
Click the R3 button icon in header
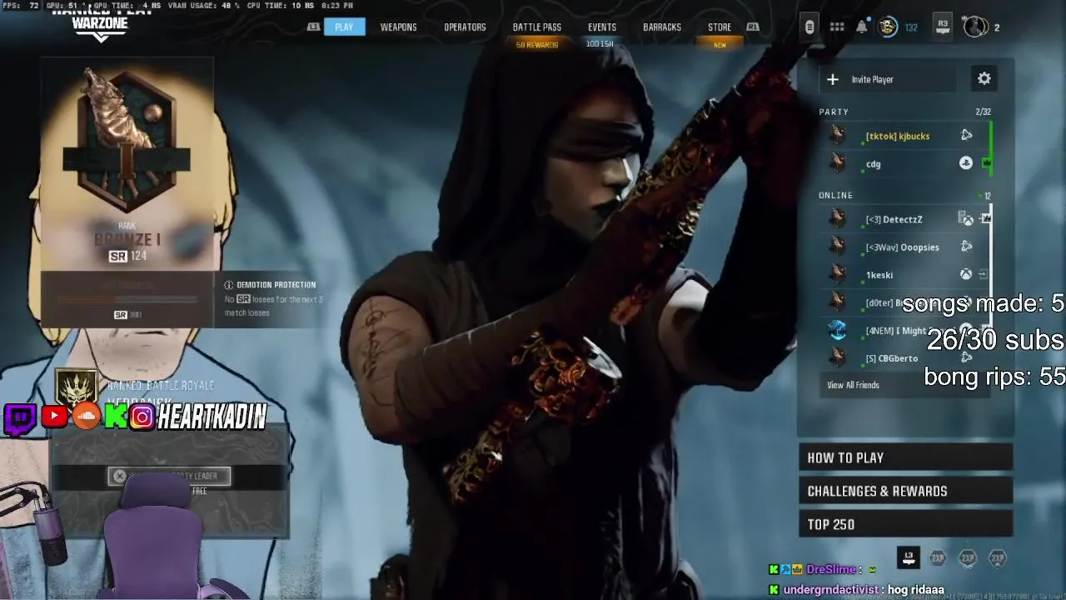pyautogui.click(x=943, y=26)
